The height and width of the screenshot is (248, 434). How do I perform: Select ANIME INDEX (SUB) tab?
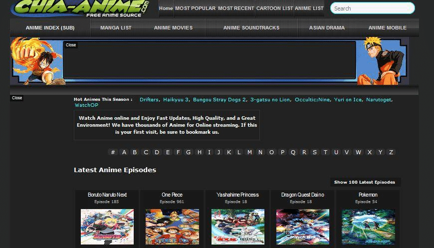click(x=50, y=27)
